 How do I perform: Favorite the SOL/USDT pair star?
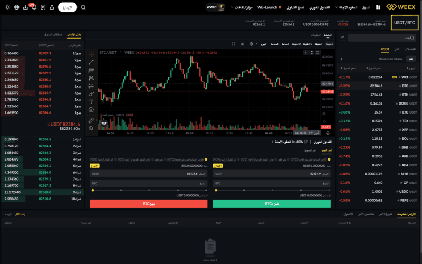tap(399, 139)
